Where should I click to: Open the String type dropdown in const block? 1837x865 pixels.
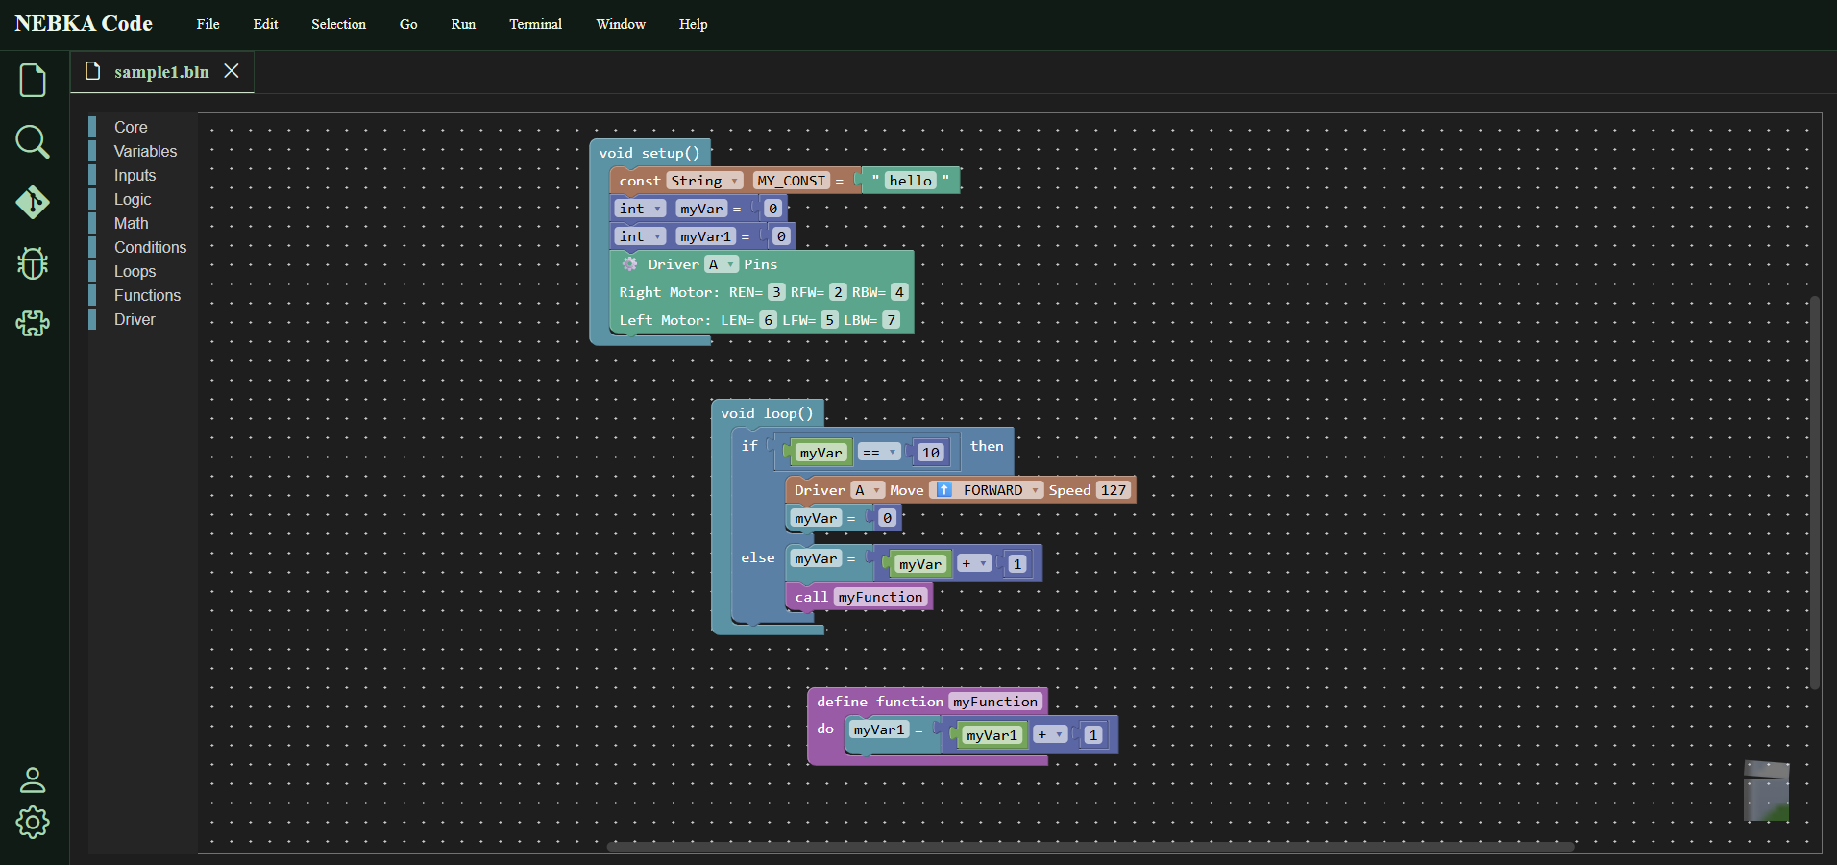[731, 180]
